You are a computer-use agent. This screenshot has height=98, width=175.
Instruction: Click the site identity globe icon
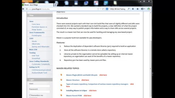click(x=27, y=9)
